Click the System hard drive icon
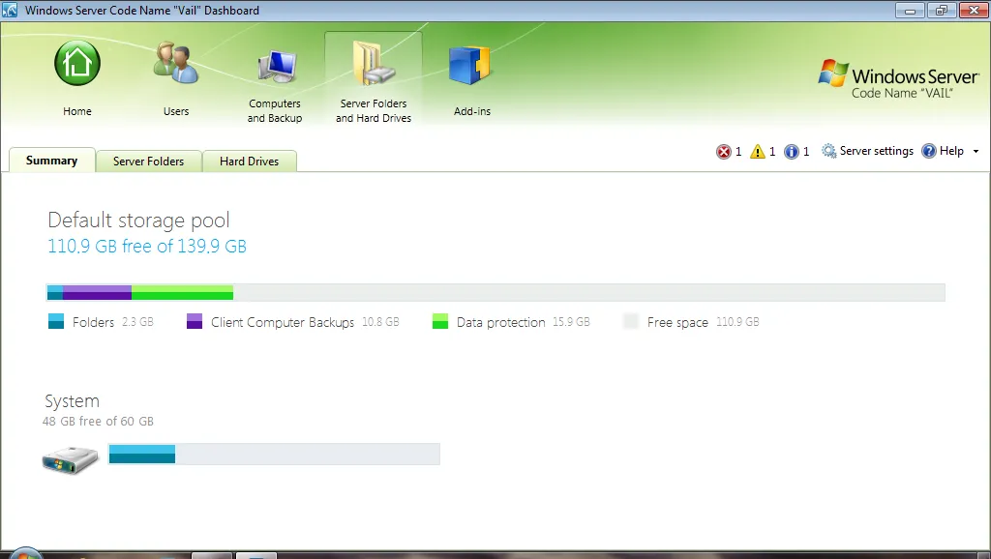991x559 pixels. pyautogui.click(x=70, y=459)
